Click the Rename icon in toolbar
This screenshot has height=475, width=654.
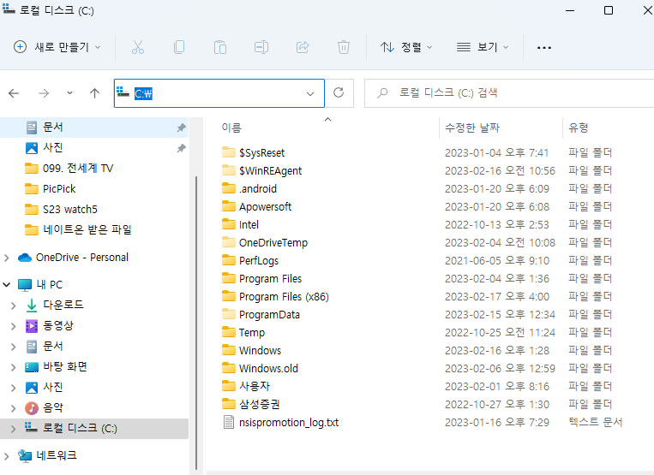click(x=261, y=47)
